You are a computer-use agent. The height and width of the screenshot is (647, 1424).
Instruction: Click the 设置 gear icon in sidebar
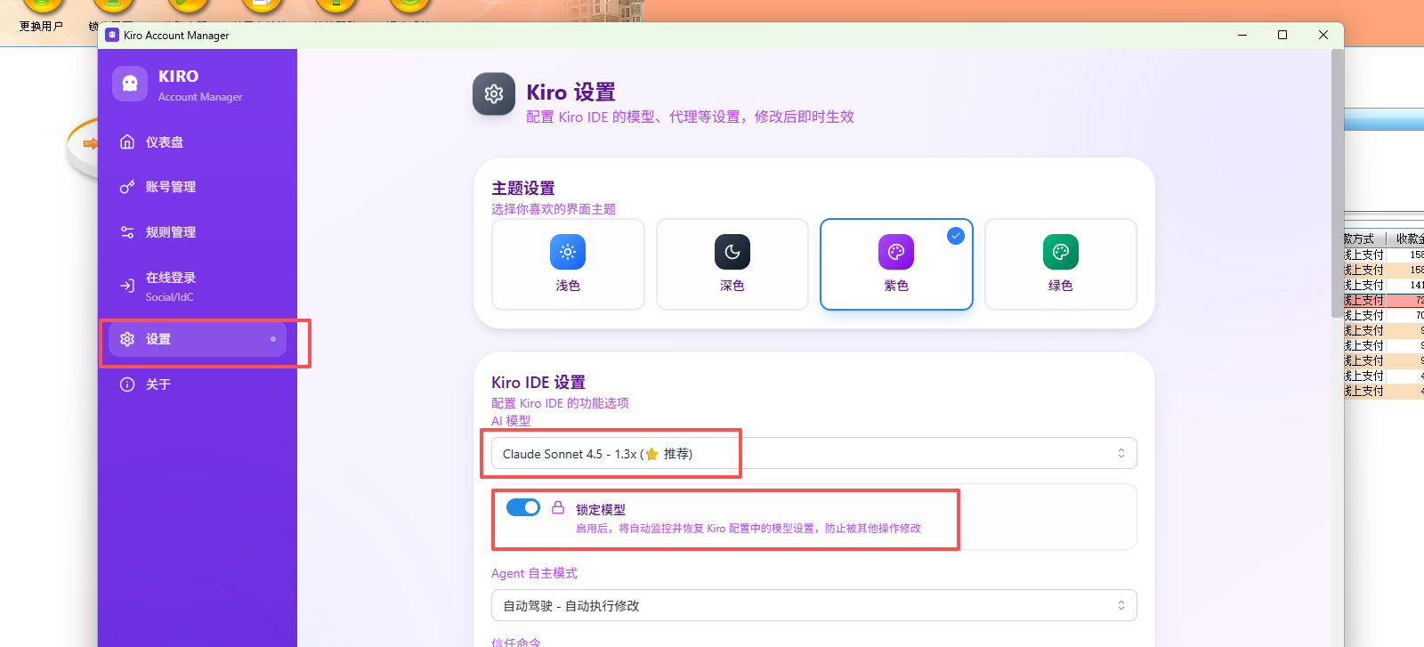127,339
